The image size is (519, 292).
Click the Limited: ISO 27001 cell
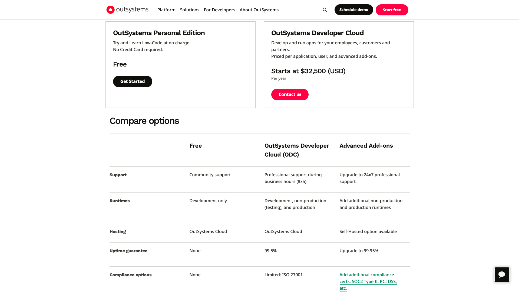tap(283, 275)
